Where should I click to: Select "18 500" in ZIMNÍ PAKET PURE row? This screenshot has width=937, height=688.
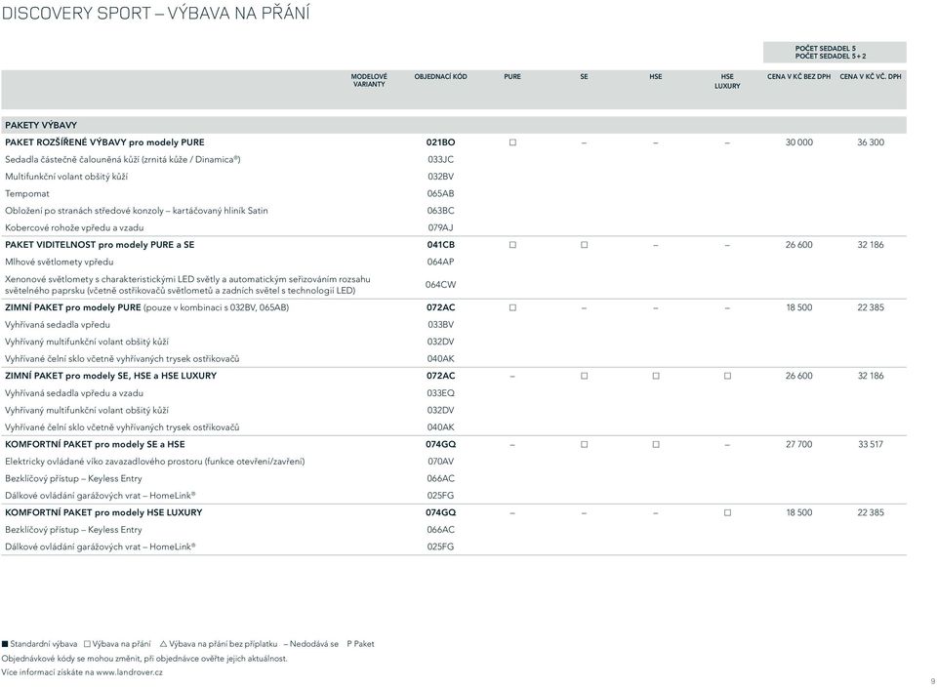(x=799, y=307)
